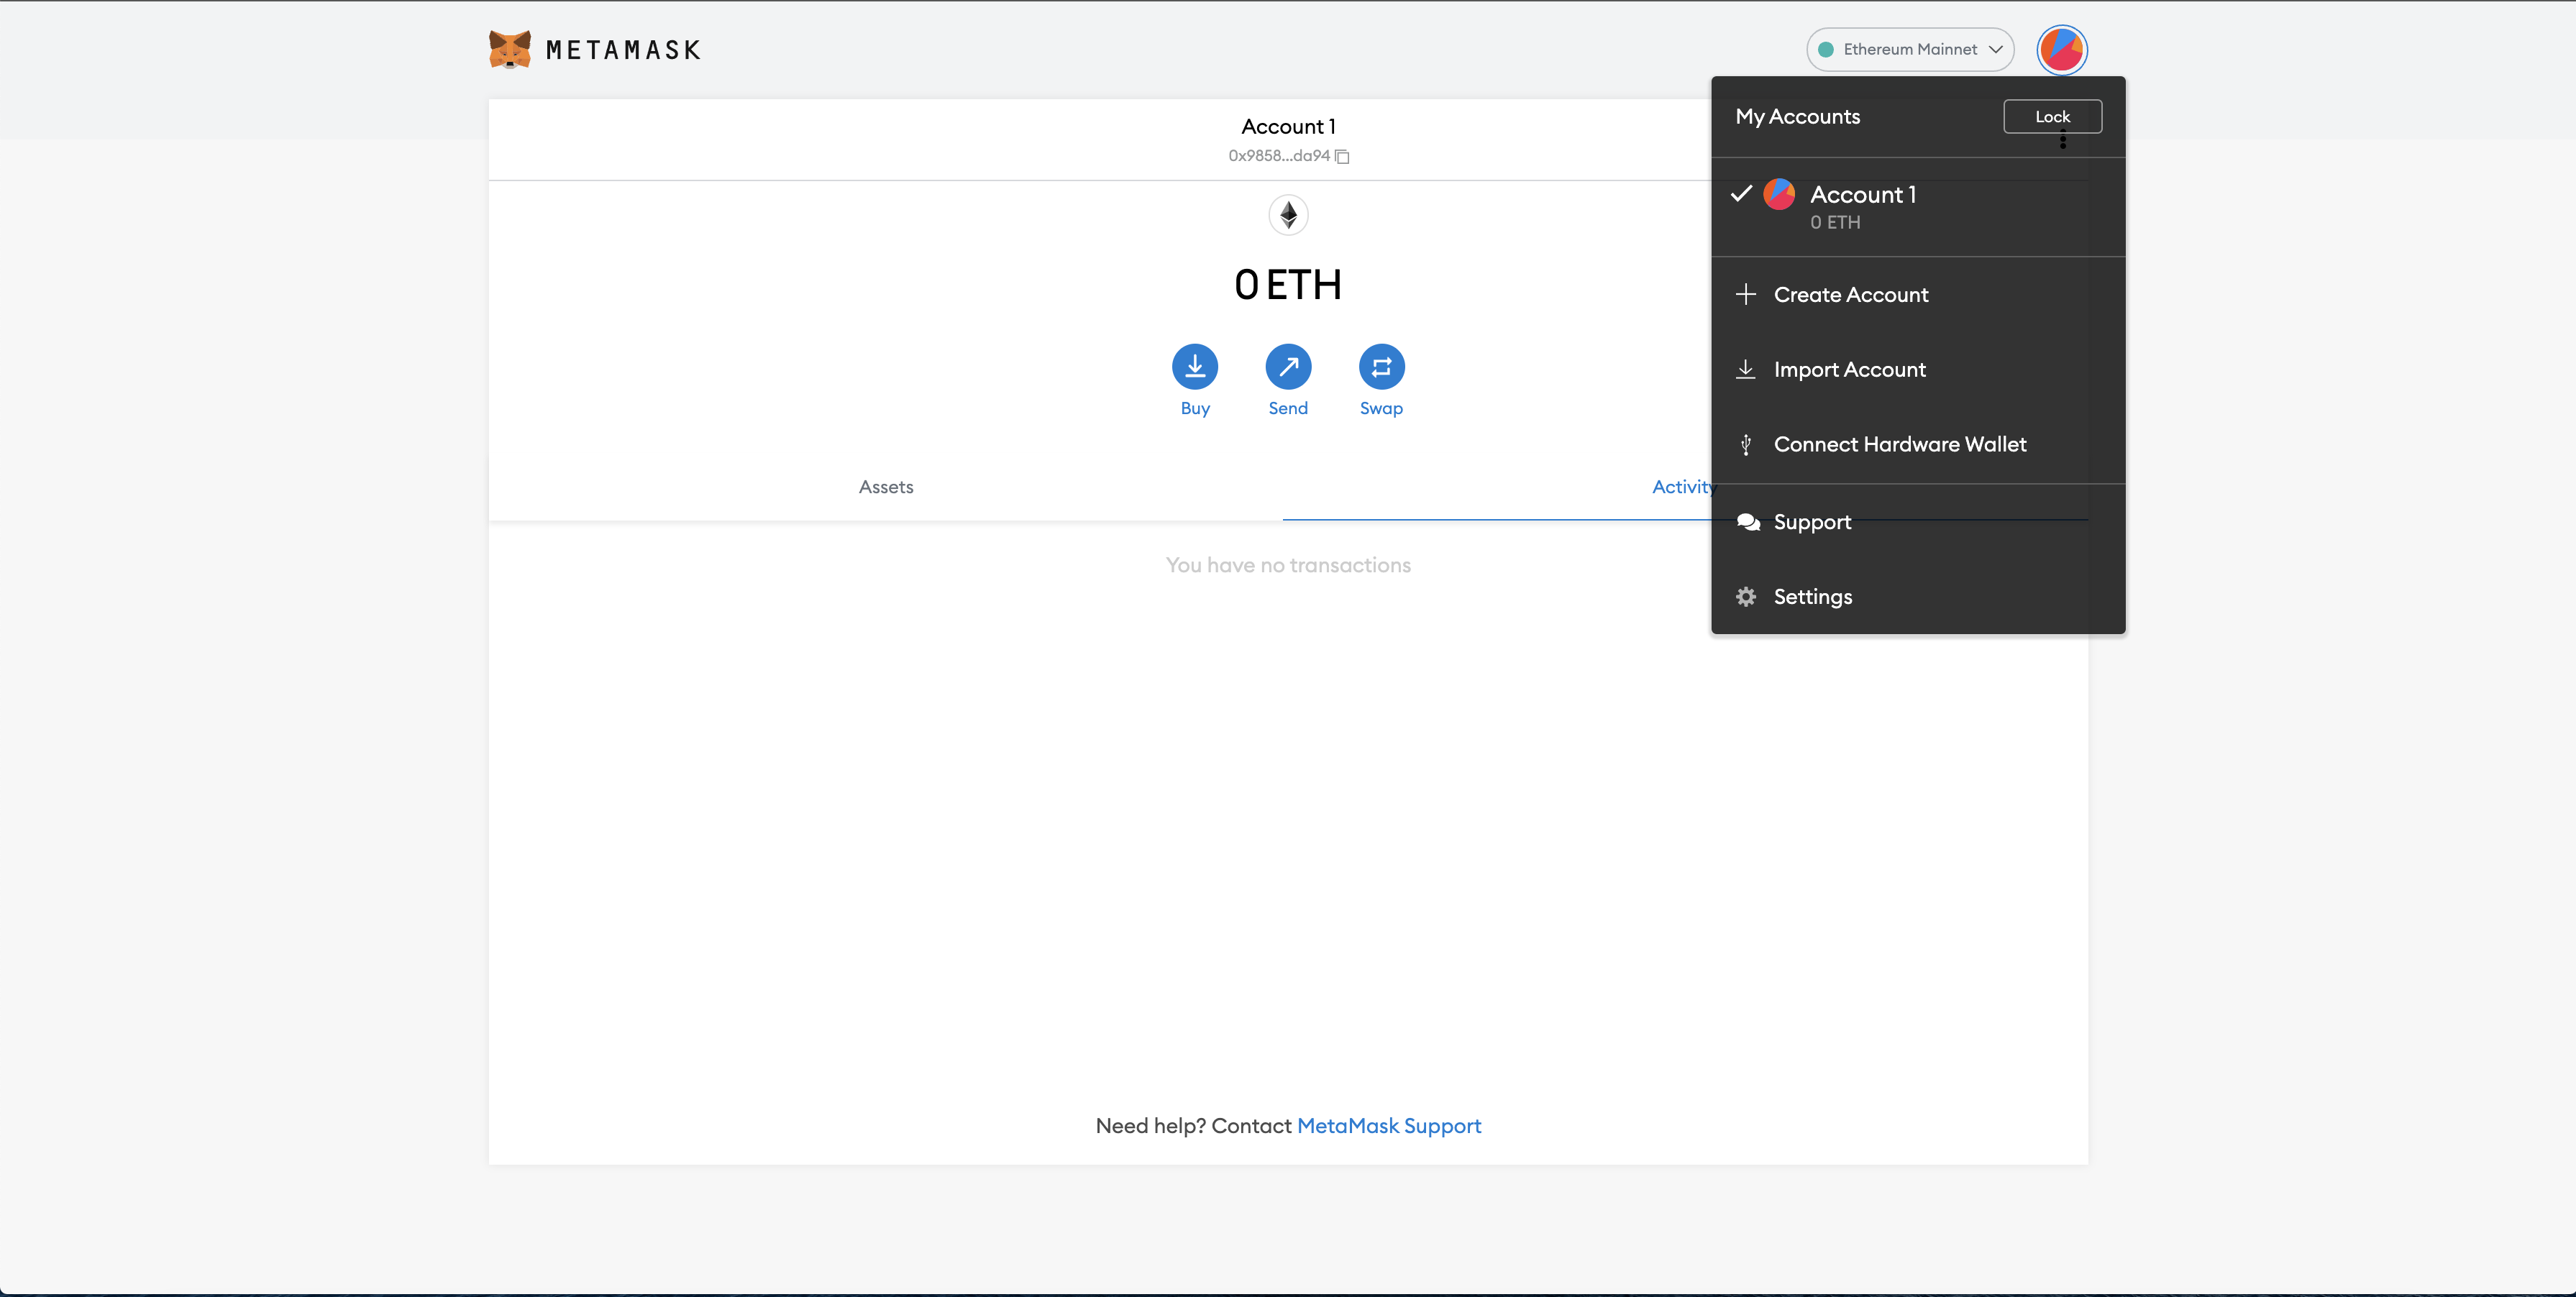Choose Import Account from menu
This screenshot has width=2576, height=1297.
(x=1849, y=370)
